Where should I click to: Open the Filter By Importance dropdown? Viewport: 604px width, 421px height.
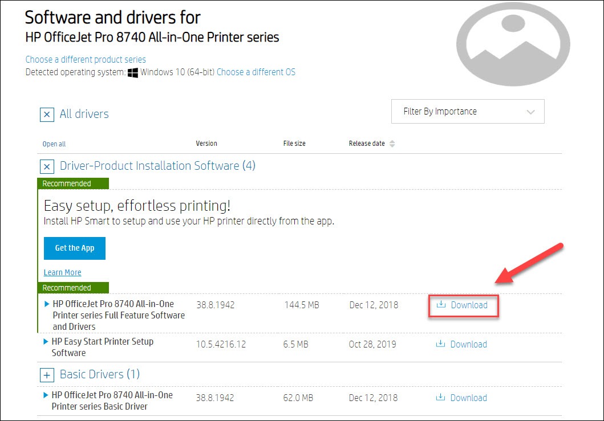coord(468,111)
